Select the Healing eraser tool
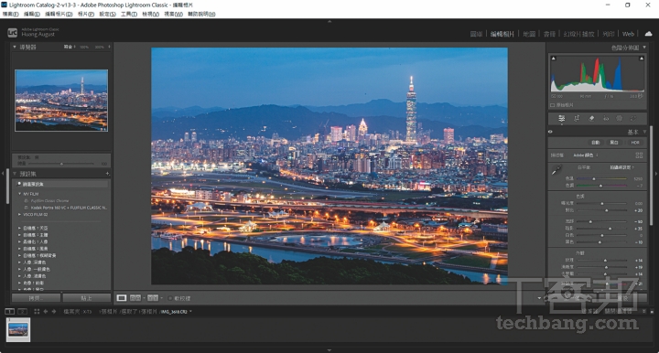This screenshot has width=659, height=353. [x=591, y=118]
